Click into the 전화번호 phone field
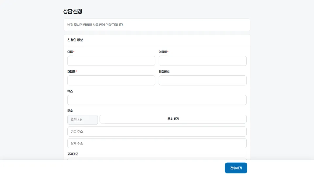This screenshot has width=314, height=176. click(x=202, y=81)
